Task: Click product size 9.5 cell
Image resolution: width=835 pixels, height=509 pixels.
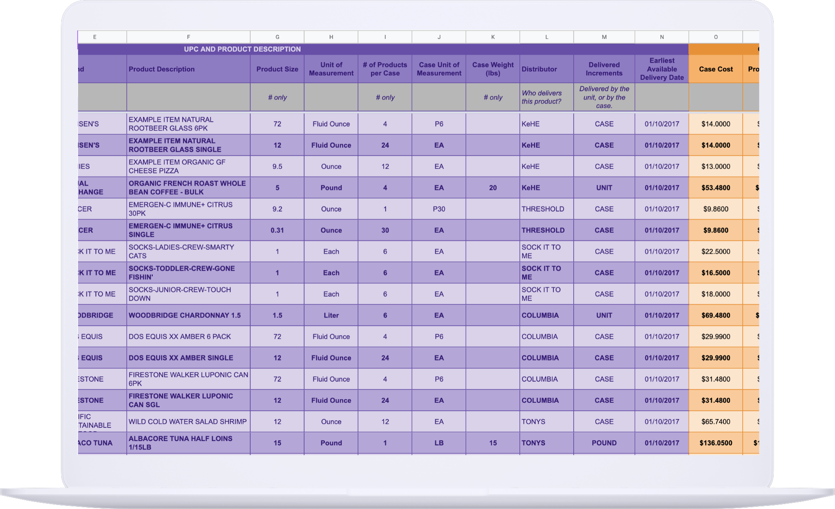Action: click(x=277, y=166)
